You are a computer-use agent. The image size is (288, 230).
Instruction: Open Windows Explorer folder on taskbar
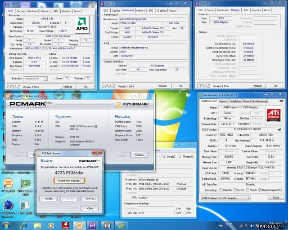[x=37, y=226]
